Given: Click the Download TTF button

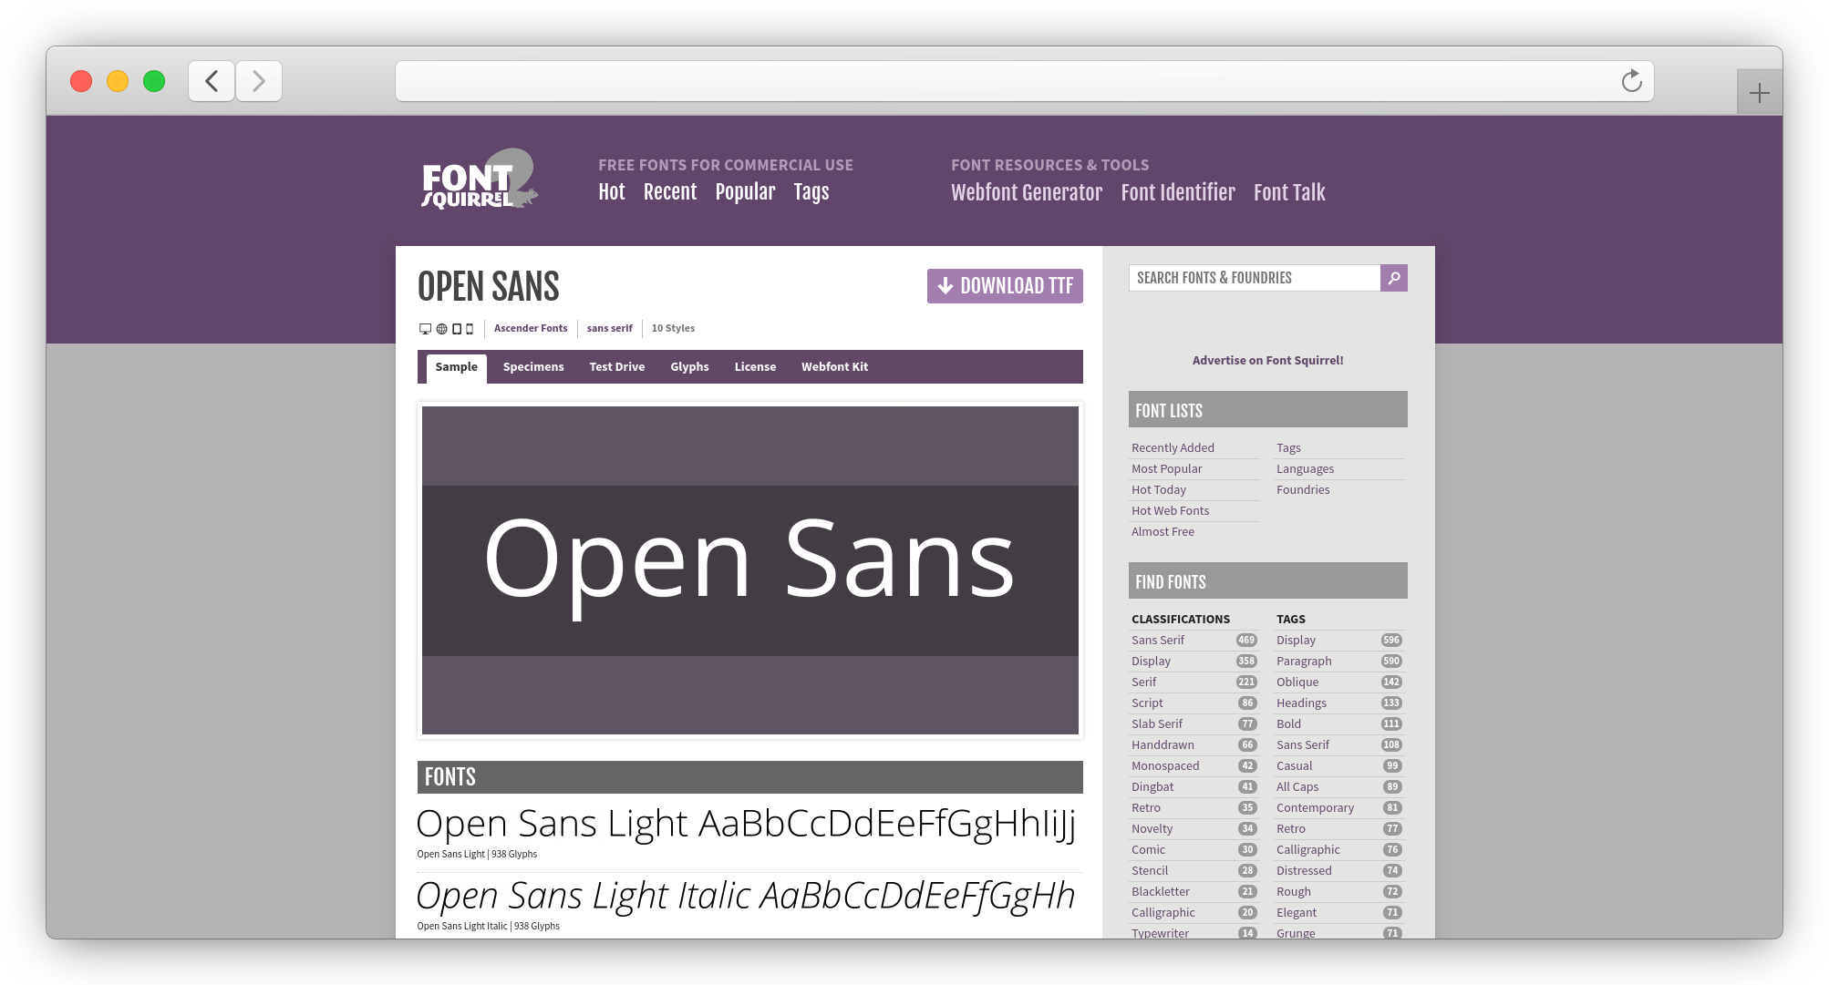Looking at the screenshot, I should click(1005, 286).
